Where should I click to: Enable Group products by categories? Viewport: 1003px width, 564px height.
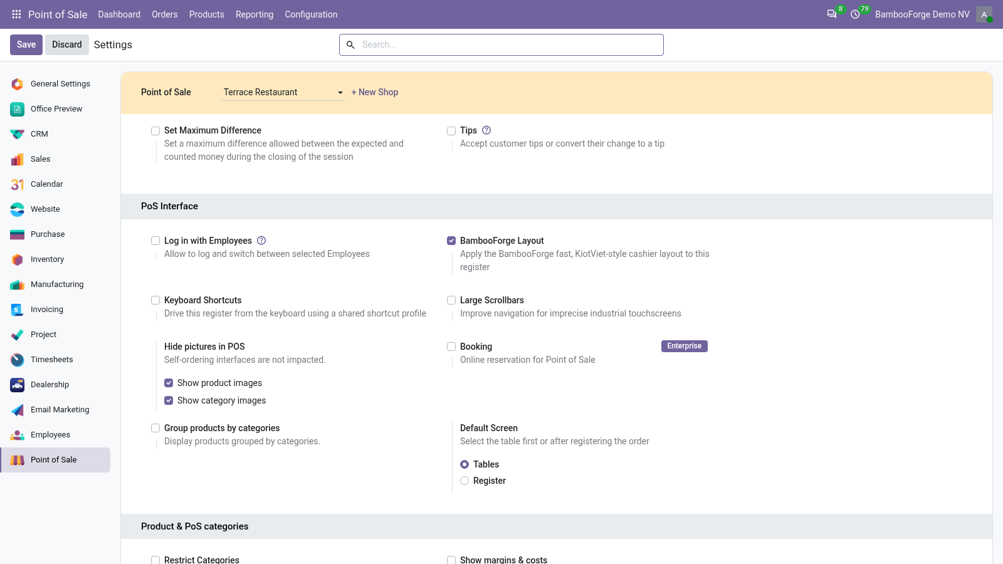coord(155,428)
